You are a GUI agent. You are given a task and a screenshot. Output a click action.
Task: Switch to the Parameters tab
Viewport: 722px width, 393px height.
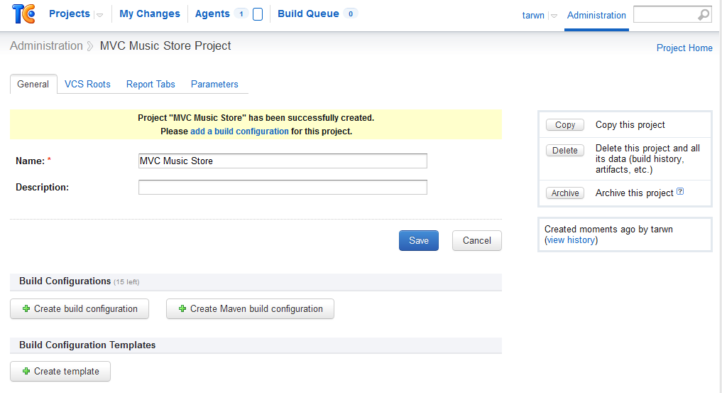[x=214, y=85]
